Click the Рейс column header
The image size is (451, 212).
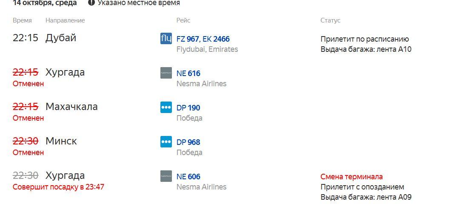[x=183, y=20]
